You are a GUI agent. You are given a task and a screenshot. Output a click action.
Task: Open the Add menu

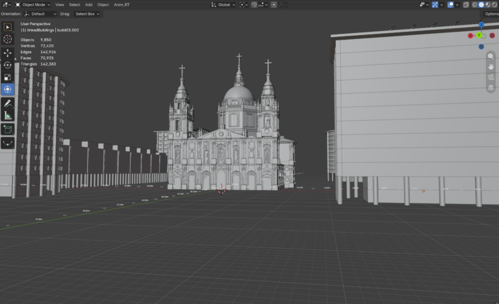coord(89,5)
